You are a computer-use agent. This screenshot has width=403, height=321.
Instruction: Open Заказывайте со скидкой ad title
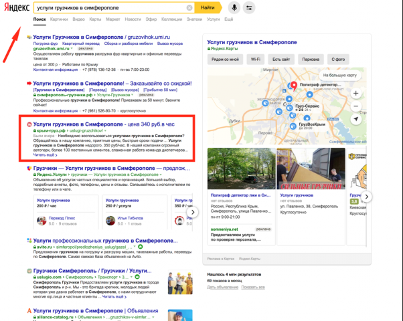[x=112, y=84]
